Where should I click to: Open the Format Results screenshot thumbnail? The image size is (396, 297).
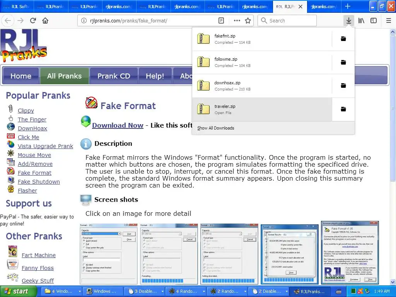pyautogui.click(x=289, y=254)
